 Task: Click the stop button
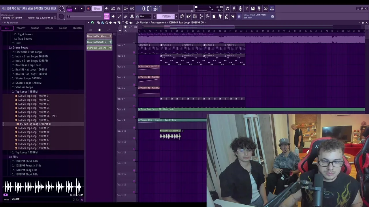(x=82, y=9)
